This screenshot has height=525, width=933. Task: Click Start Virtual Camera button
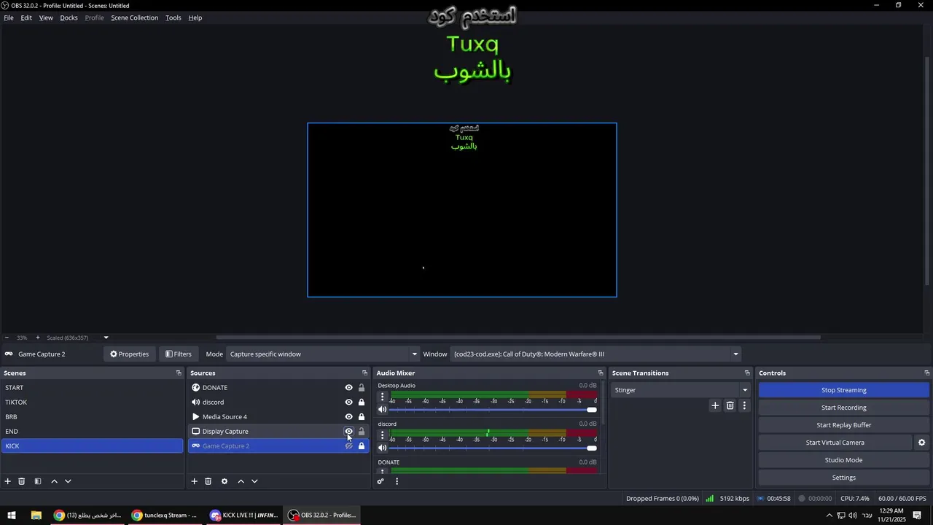pos(835,443)
